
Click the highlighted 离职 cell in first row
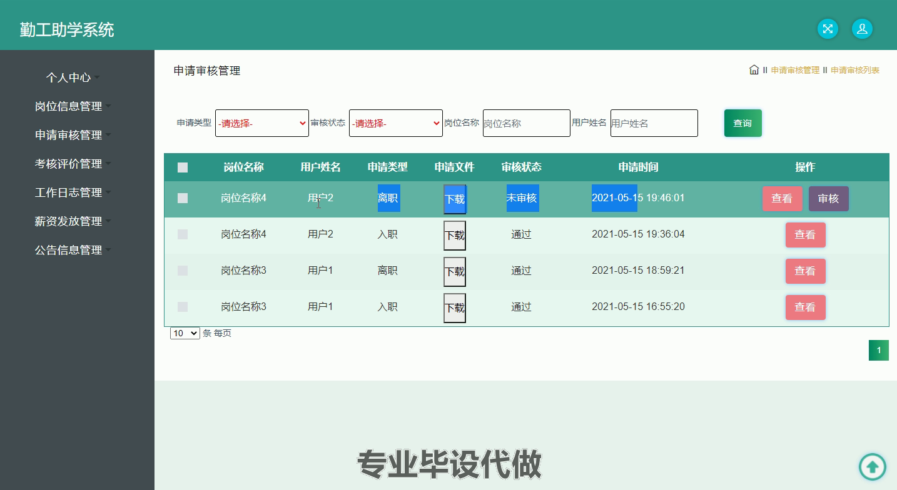(x=388, y=198)
